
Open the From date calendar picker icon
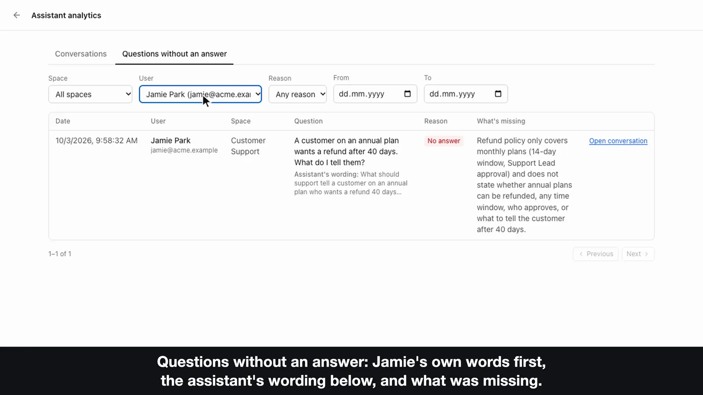point(407,94)
